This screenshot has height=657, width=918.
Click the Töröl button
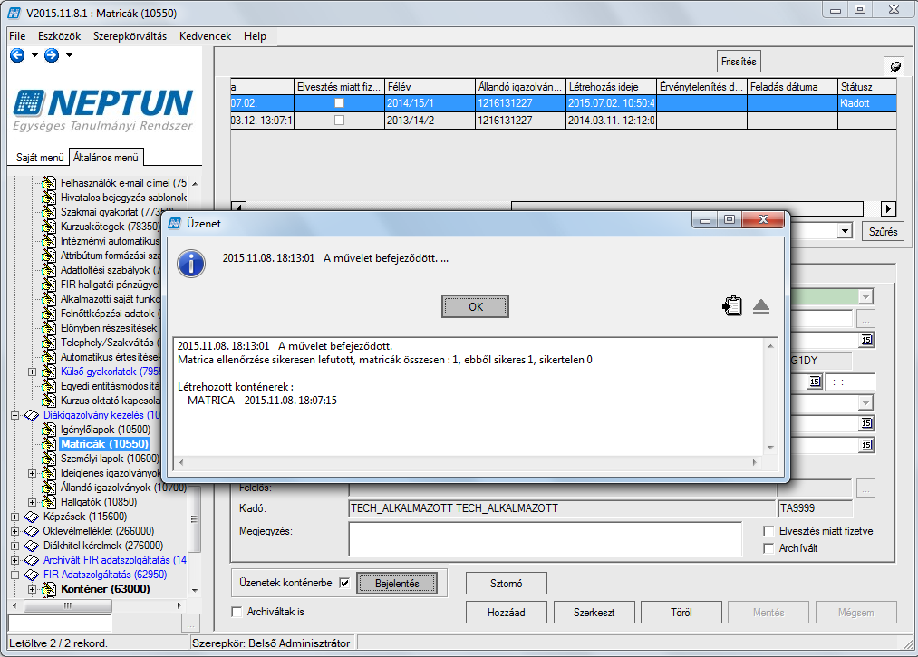pyautogui.click(x=681, y=613)
